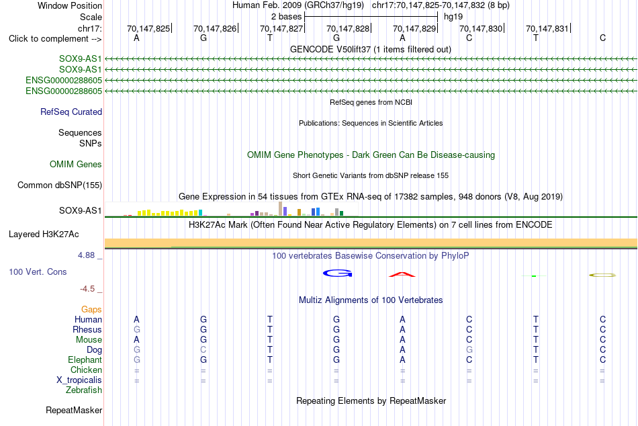Click '100 vertebrates Basewise Conservation by PhyloP' title
Screen dimensions: 638x426
[x=371, y=256]
